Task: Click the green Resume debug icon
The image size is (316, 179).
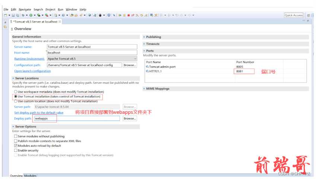Action: click(x=120, y=15)
